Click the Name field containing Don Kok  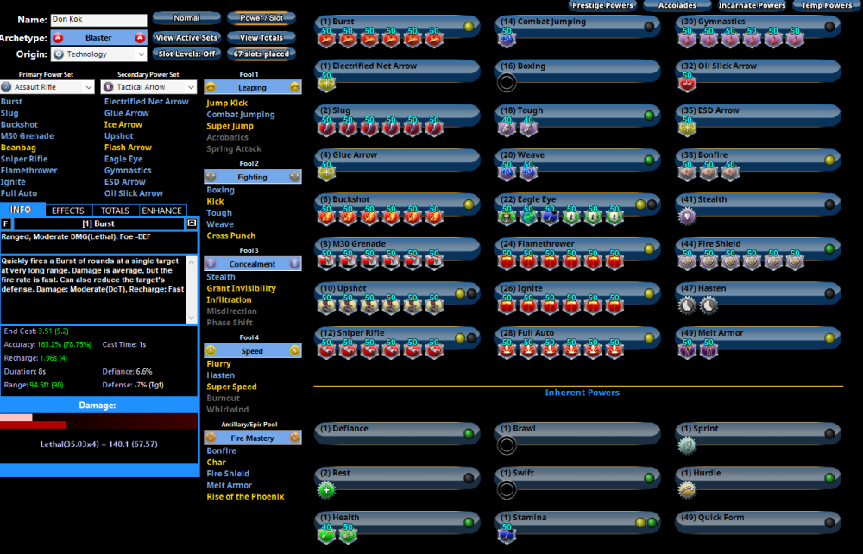pos(98,19)
